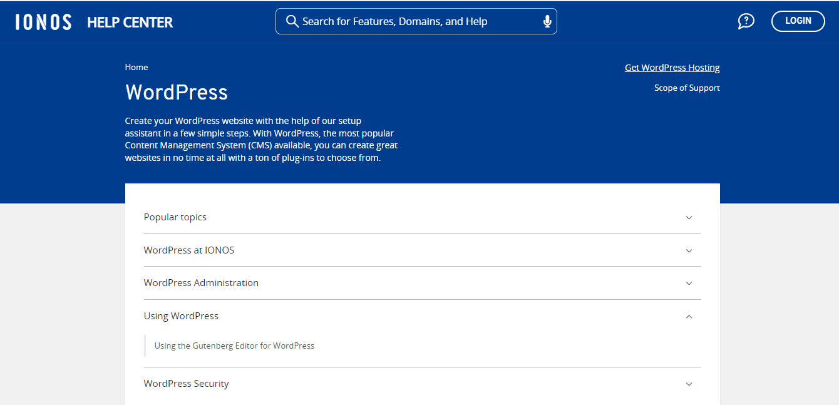This screenshot has height=405, width=839.
Task: Activate the microphone voice search icon
Action: pyautogui.click(x=547, y=21)
